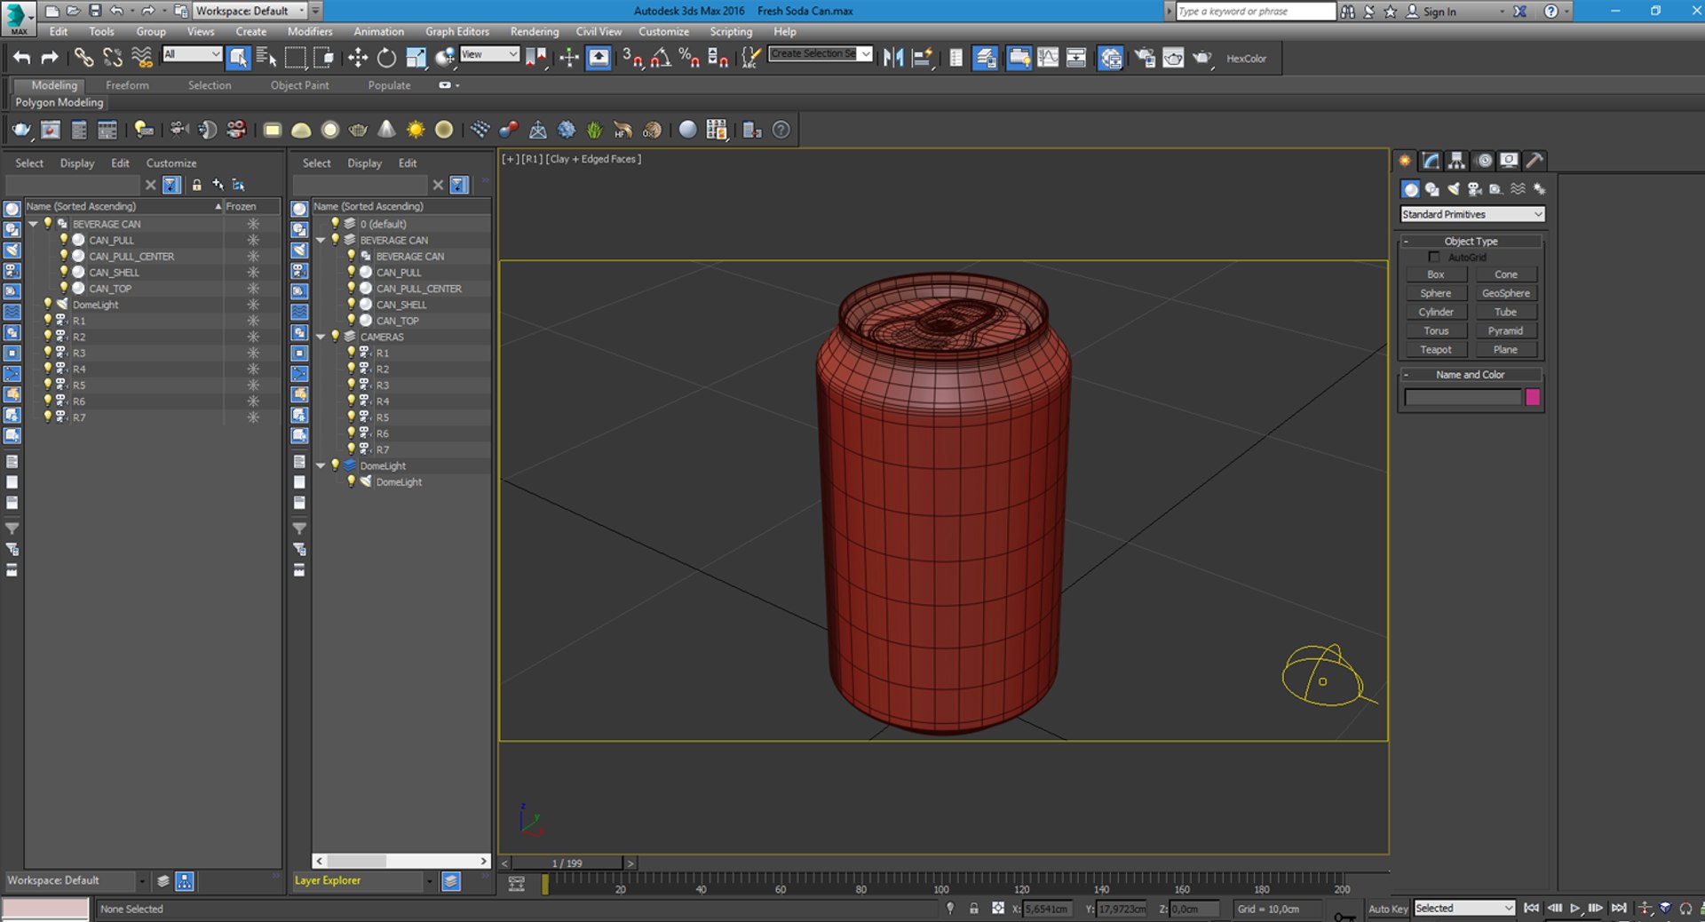This screenshot has width=1705, height=922.
Task: Open the Modify command panel tab
Action: pos(1431,161)
